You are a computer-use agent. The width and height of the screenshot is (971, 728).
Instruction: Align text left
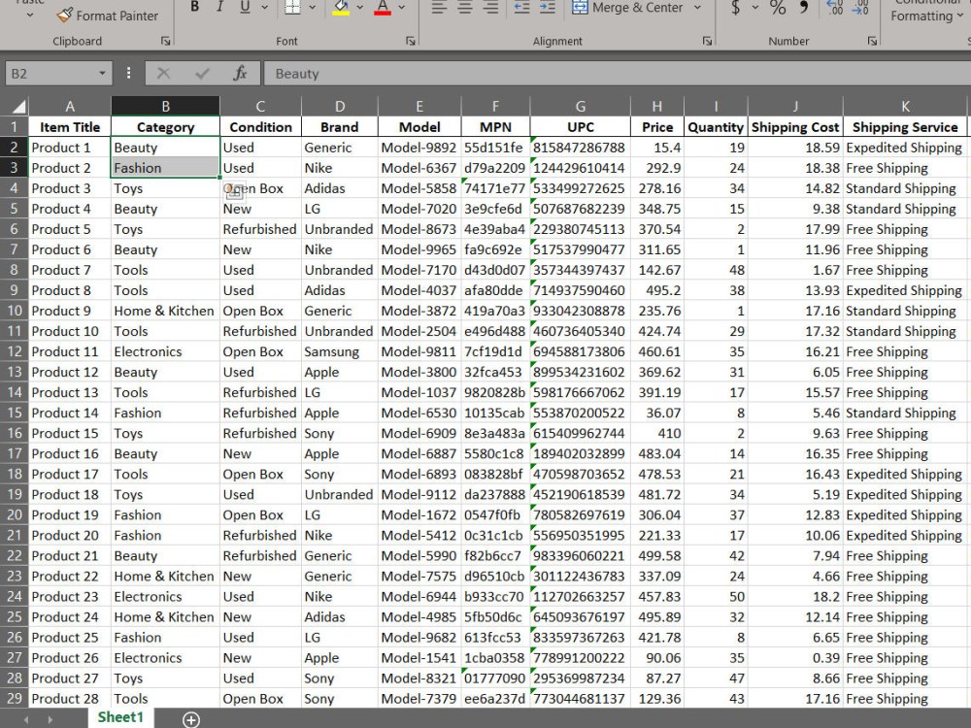(439, 8)
